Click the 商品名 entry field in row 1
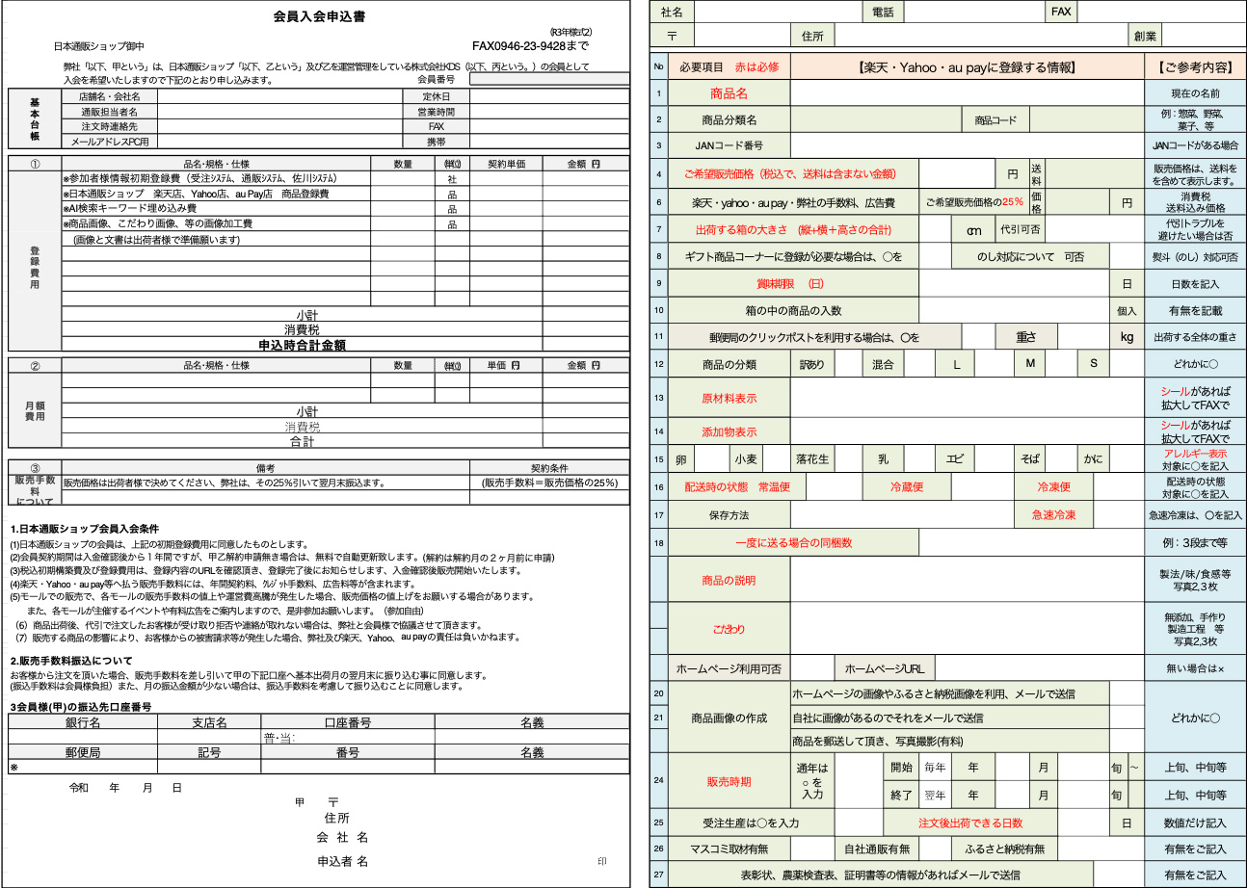The width and height of the screenshot is (1247, 888). click(x=968, y=93)
